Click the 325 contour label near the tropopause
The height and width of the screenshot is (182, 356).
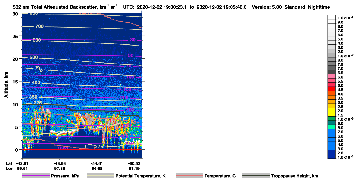pos(38,103)
